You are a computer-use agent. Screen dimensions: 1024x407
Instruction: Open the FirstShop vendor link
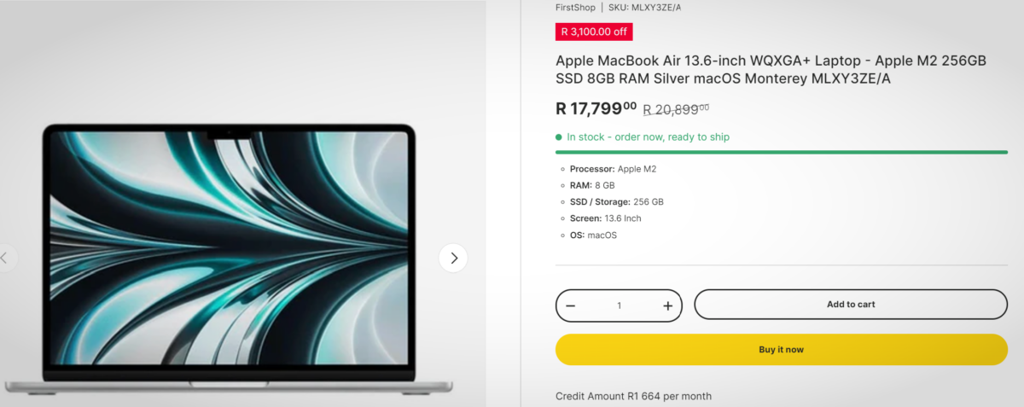point(574,8)
